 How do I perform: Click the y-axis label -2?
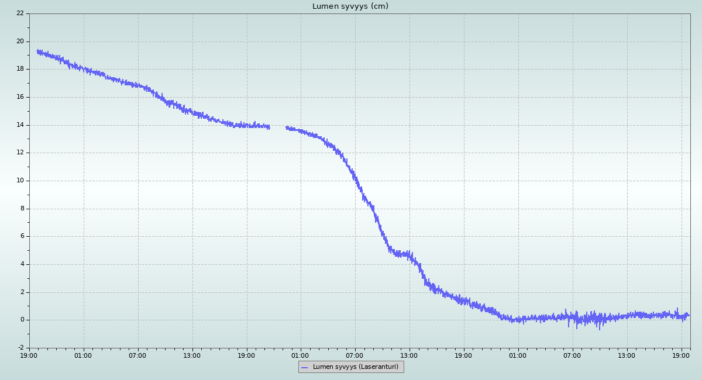click(x=20, y=348)
